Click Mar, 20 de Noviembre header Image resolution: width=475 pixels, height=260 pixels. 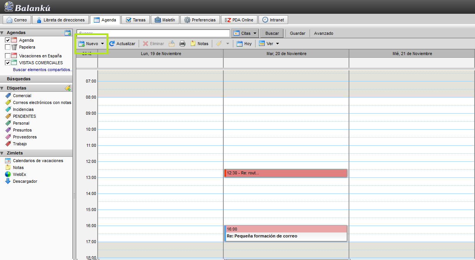[x=286, y=54]
